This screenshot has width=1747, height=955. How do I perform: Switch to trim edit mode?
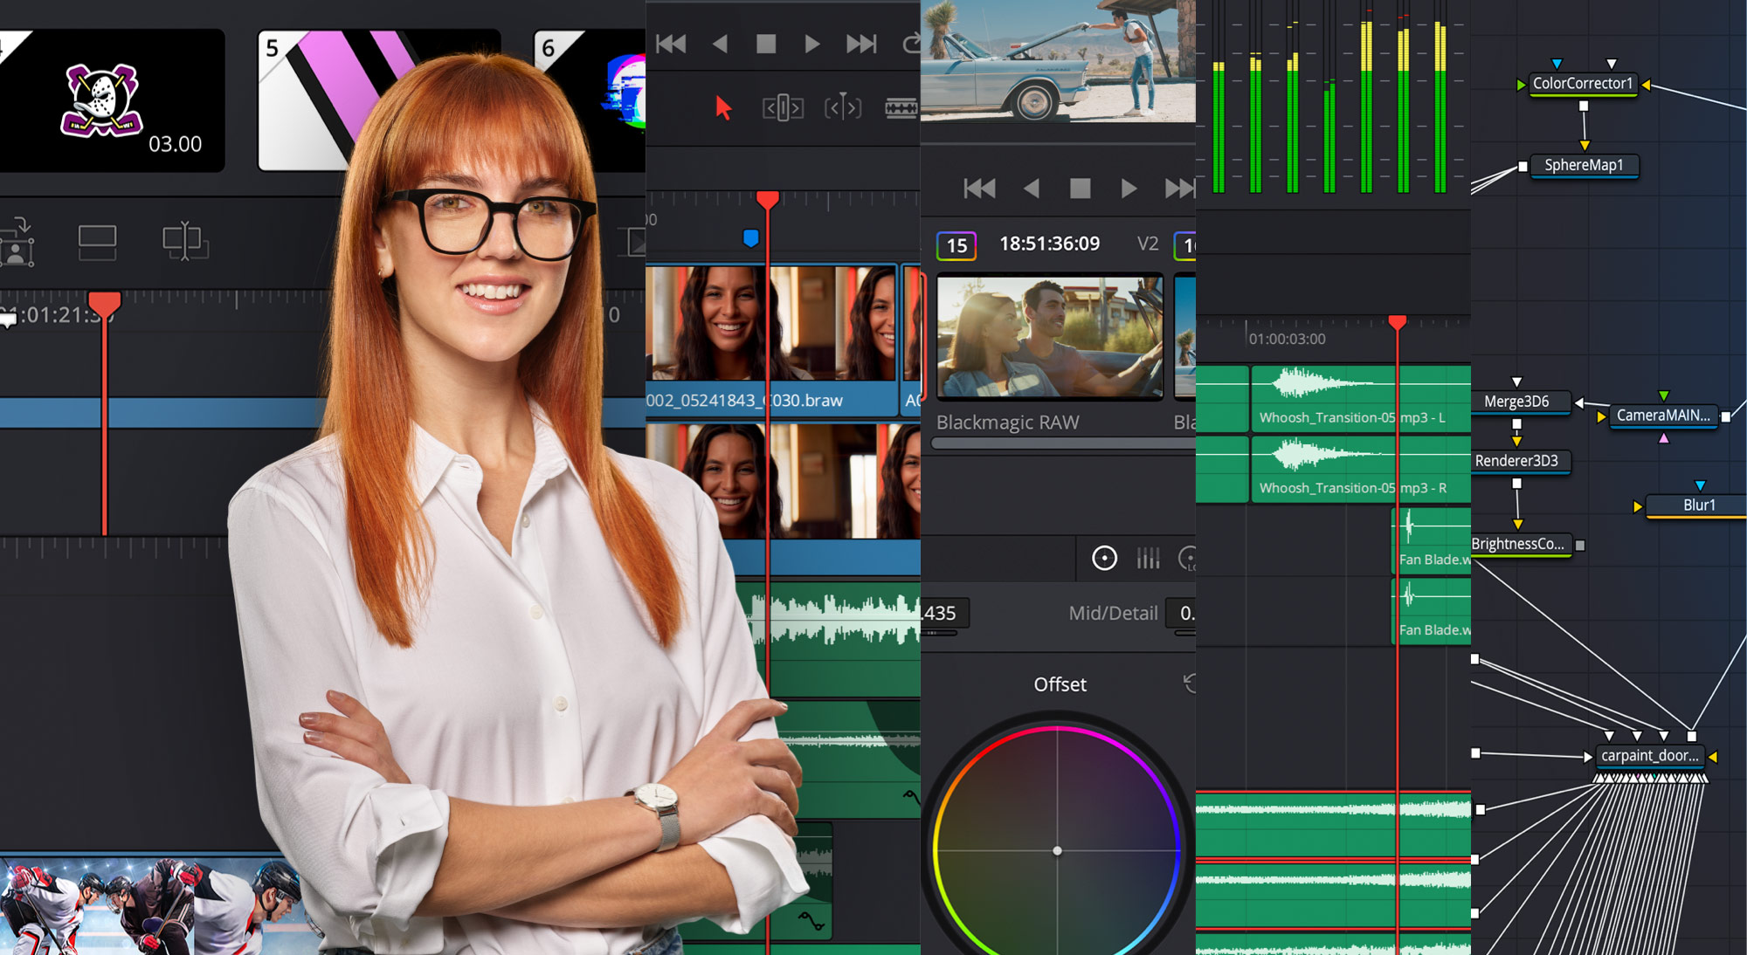click(784, 108)
